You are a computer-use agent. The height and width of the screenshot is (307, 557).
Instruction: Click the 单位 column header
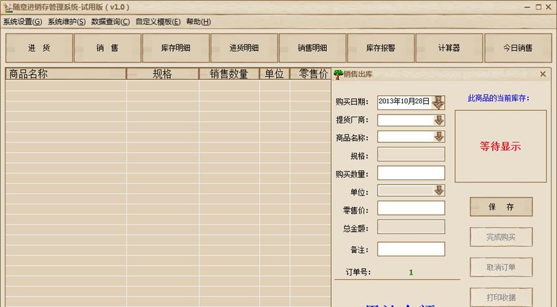coord(275,74)
